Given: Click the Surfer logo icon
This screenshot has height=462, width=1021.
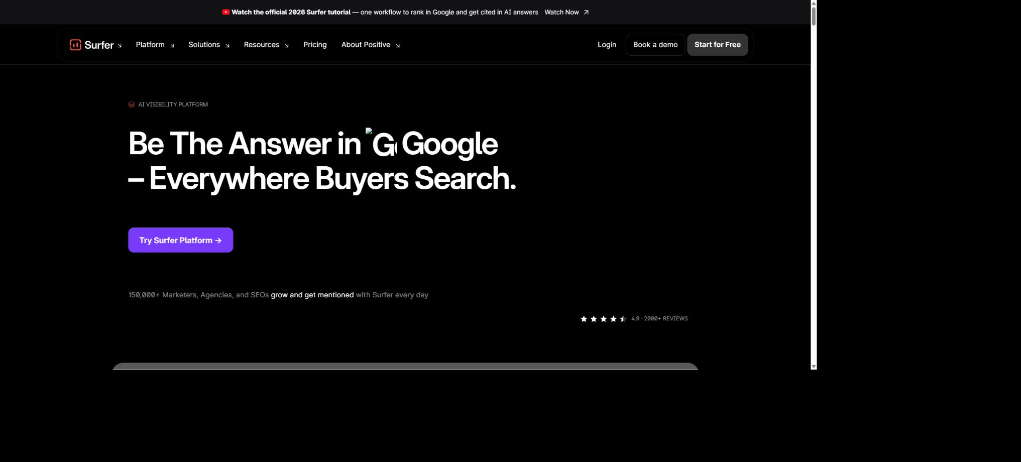Looking at the screenshot, I should point(75,45).
